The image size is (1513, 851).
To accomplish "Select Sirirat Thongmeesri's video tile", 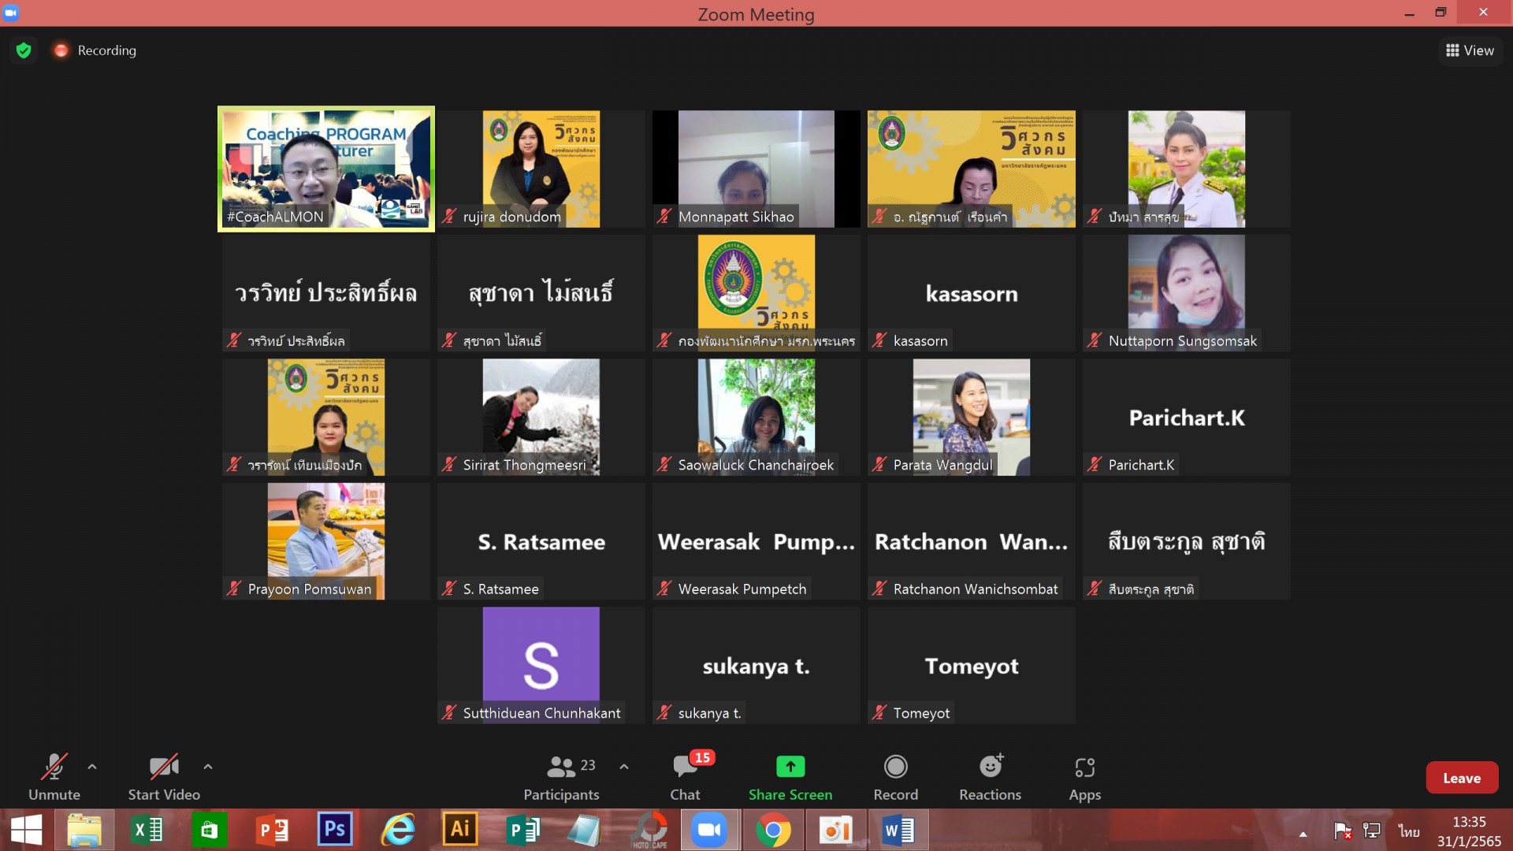I will [541, 417].
